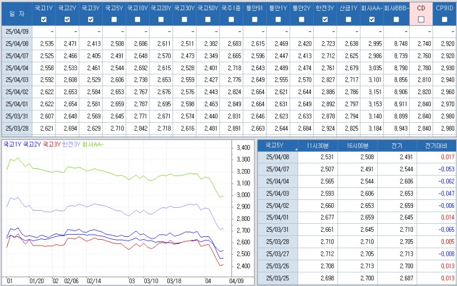Tick the 국고50Y checkbox
Image resolution: width=457 pixels, height=286 pixels.
tap(207, 19)
